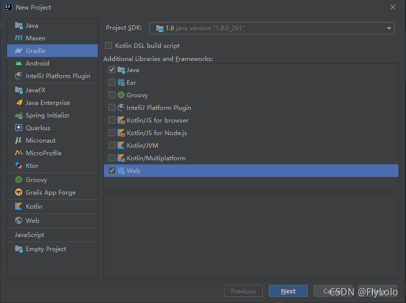Select 'Kotlin/JVM' text in frameworks list
This screenshot has height=303, width=406.
click(142, 145)
